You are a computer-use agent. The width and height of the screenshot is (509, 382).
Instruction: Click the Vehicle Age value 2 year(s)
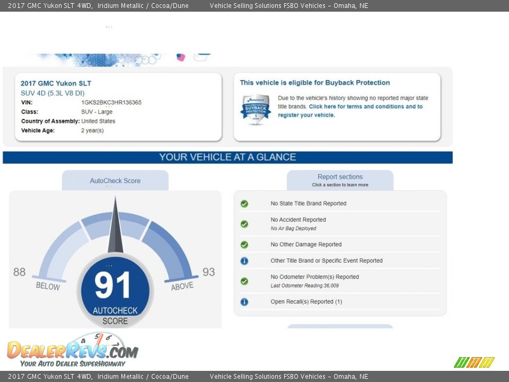92,131
